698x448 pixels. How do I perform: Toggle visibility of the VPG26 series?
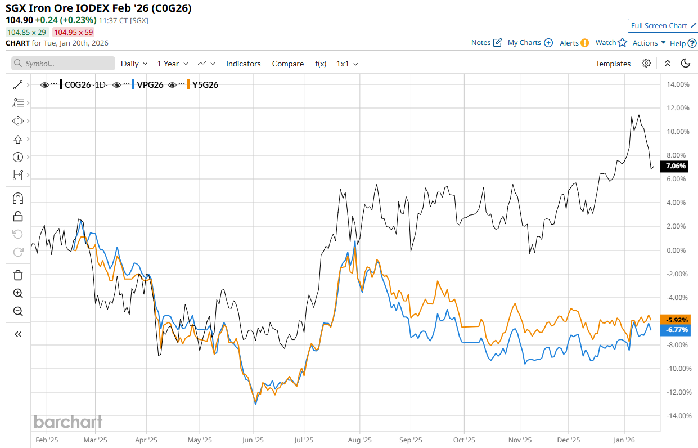[116, 85]
